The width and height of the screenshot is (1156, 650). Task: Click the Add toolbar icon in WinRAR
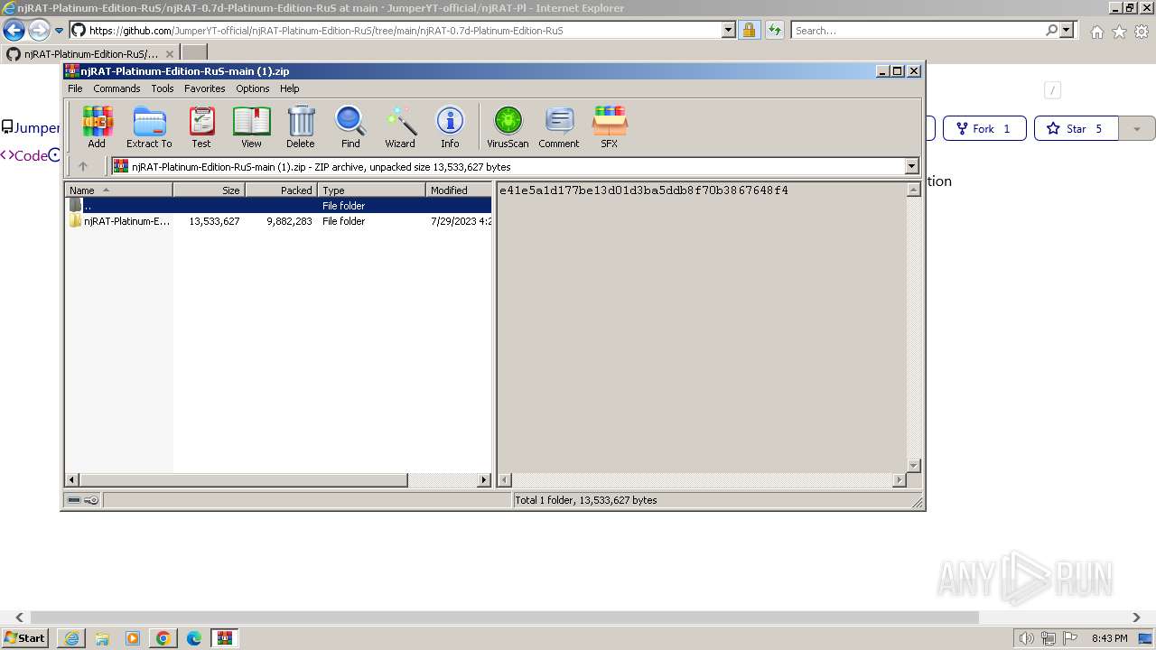(97, 126)
